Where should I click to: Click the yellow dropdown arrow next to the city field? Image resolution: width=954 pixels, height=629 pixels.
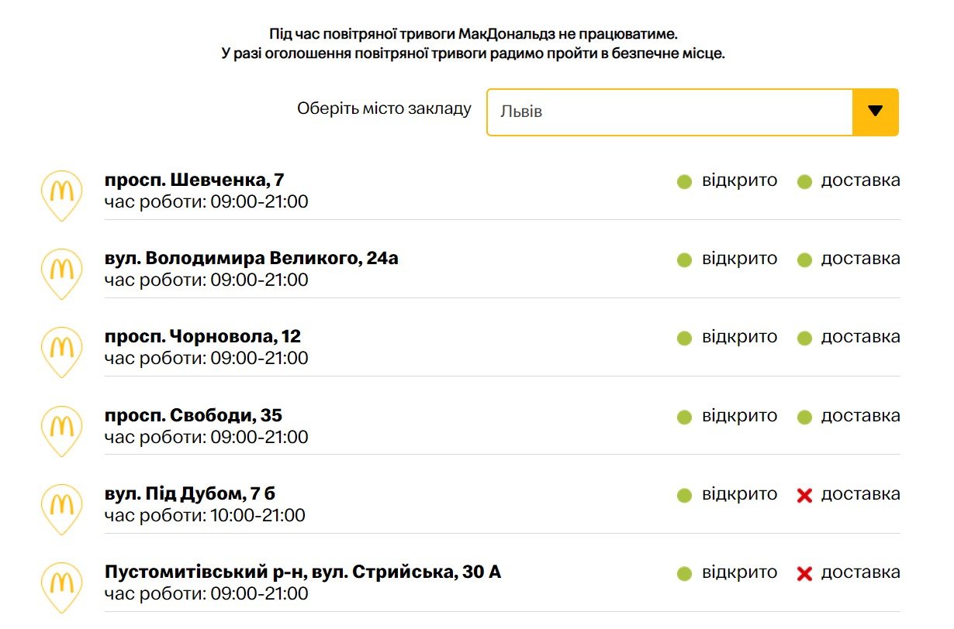pyautogui.click(x=875, y=112)
